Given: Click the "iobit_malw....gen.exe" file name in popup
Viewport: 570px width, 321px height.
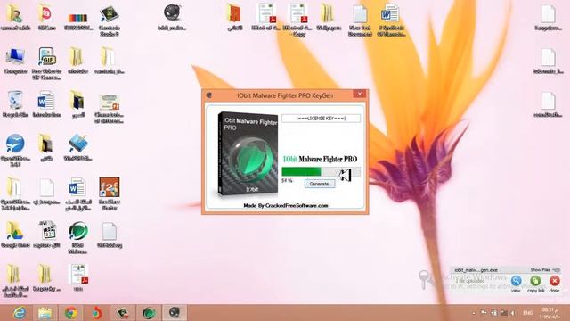Looking at the screenshot, I should 476,270.
